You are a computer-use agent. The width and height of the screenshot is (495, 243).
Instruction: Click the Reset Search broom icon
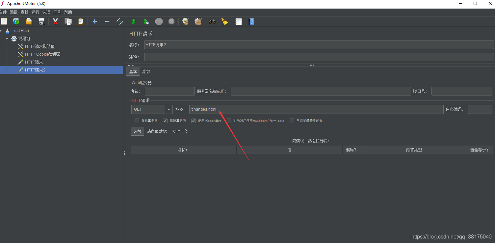click(x=225, y=21)
